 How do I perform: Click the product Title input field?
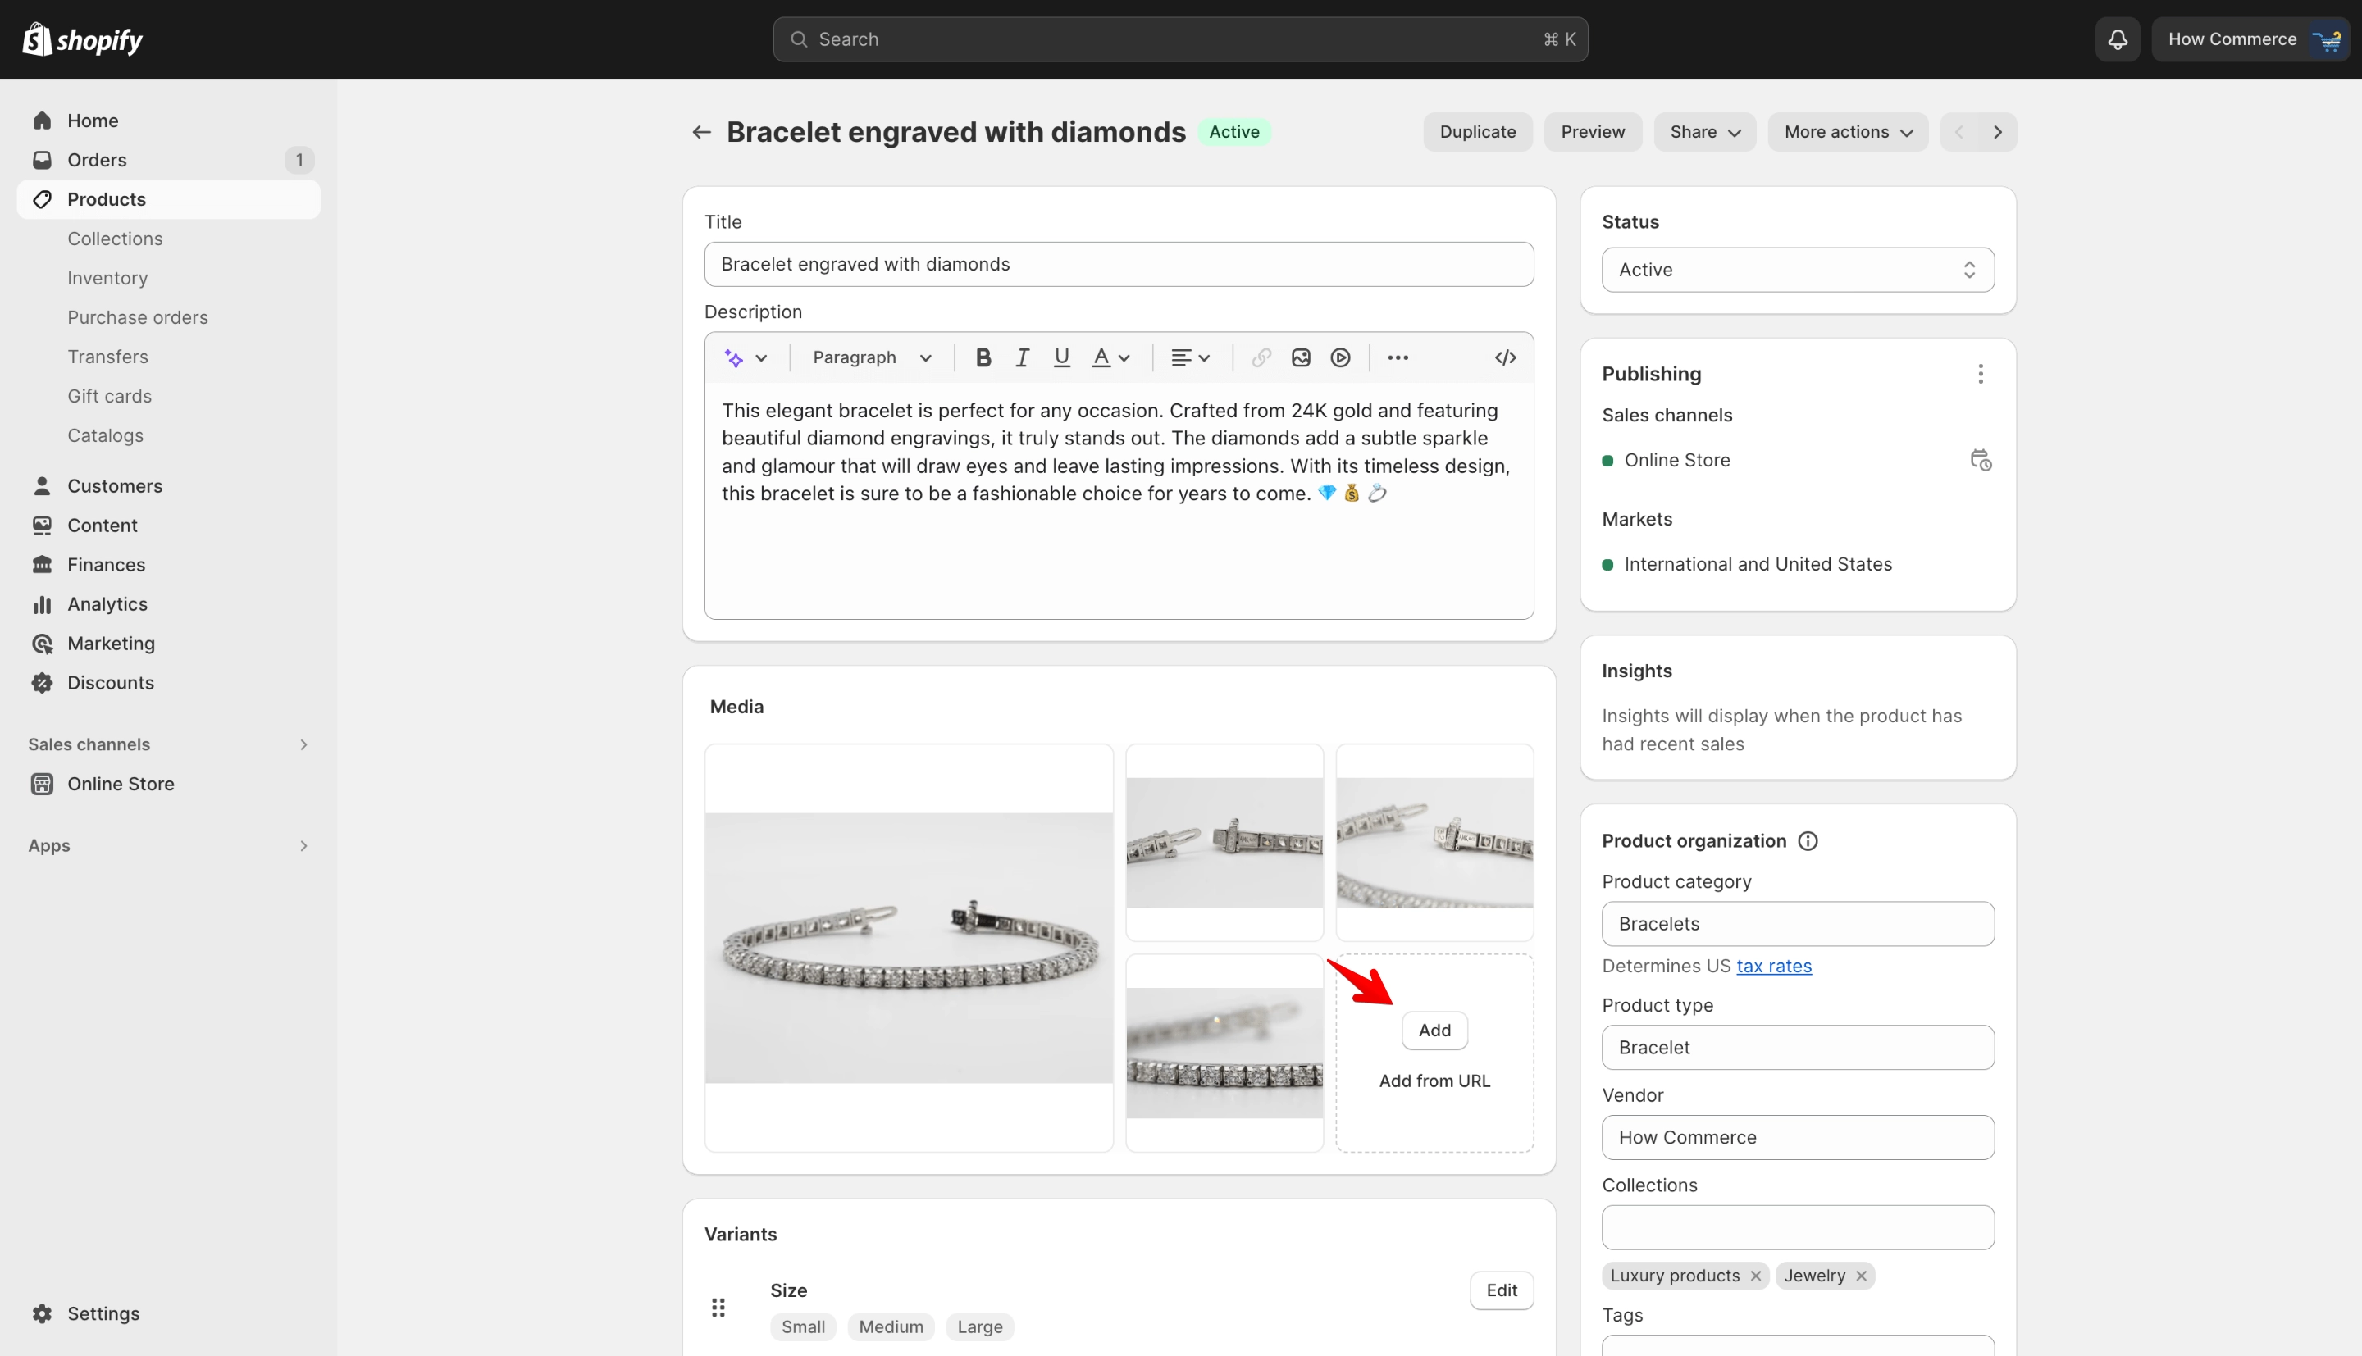coord(1119,265)
